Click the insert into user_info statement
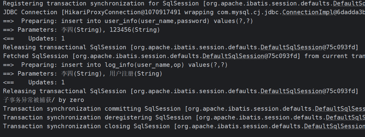The image size is (365, 137). (x=157, y=21)
